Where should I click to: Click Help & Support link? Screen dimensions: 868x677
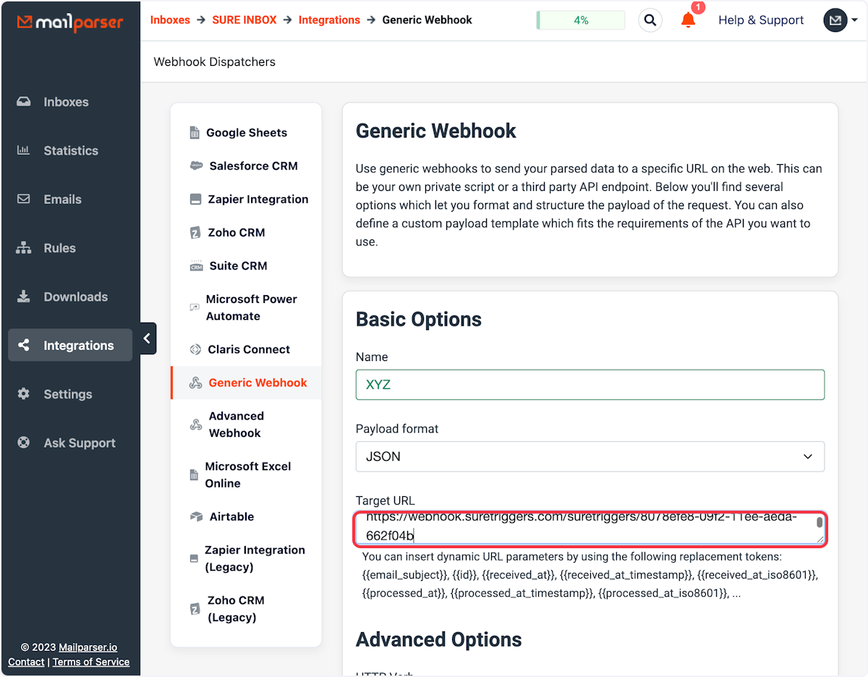[761, 20]
